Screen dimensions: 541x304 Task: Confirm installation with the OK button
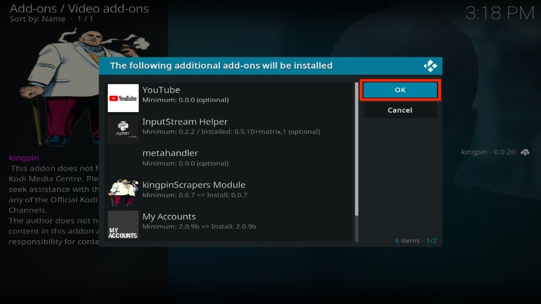tap(400, 90)
